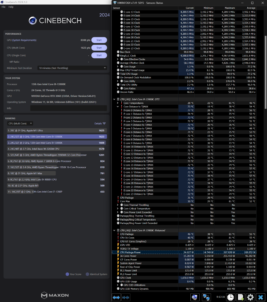Select the Core i7-1280P ranking entry
This screenshot has height=302, width=267.
point(57,192)
